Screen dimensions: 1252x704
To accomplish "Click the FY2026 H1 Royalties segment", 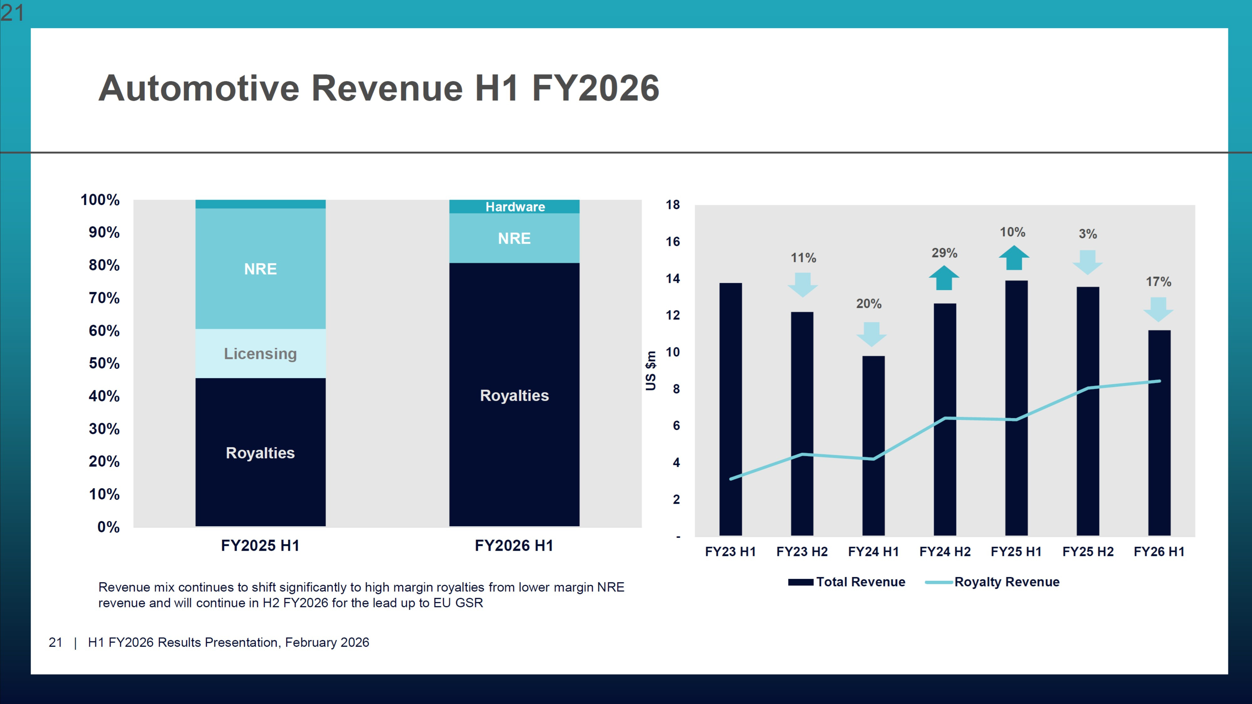I will click(514, 395).
